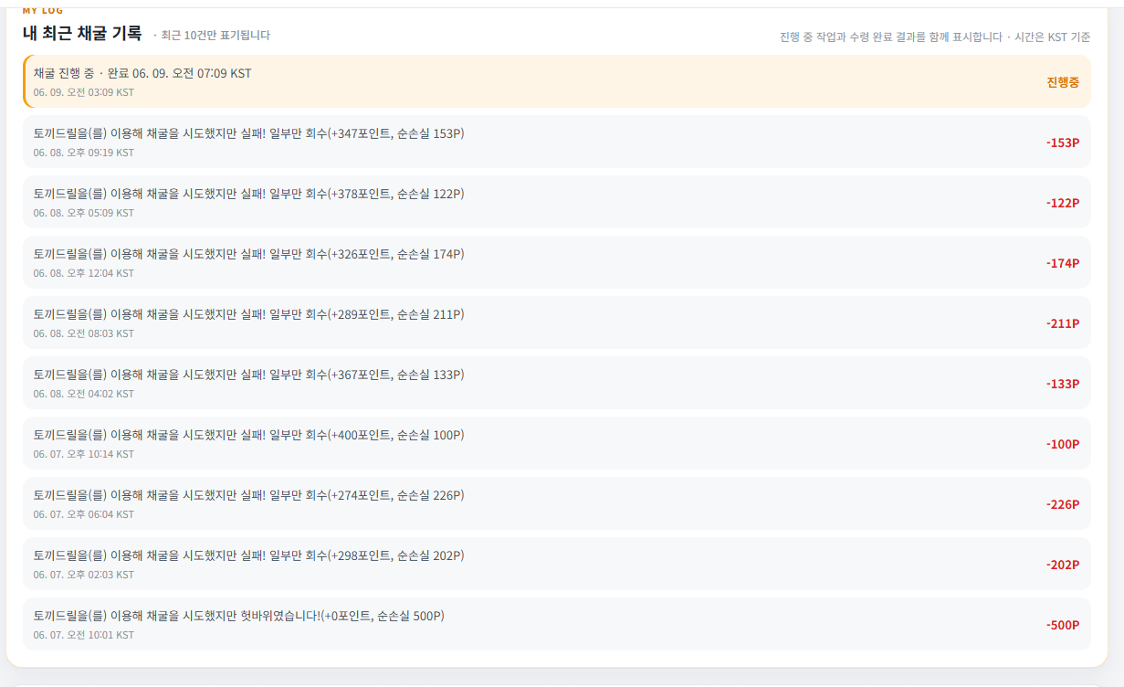1124x687 pixels.
Task: Open the log entry with -153P loss
Action: point(557,142)
